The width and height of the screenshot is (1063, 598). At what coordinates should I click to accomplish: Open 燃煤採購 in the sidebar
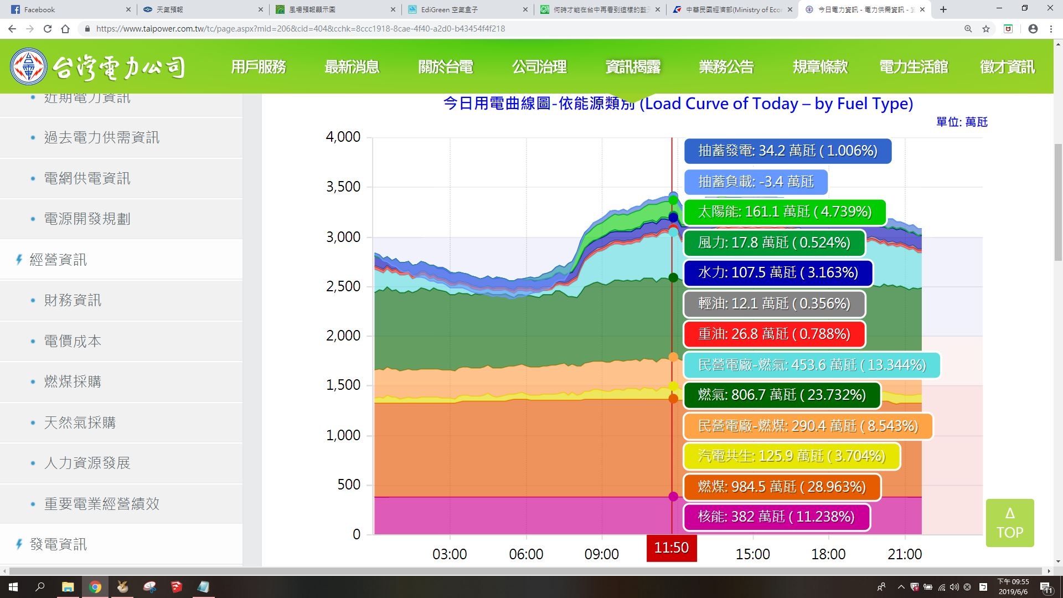[x=121, y=382]
